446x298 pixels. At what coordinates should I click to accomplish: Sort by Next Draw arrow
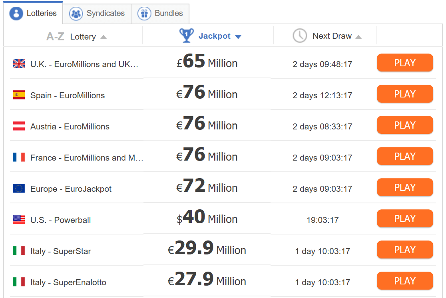pyautogui.click(x=358, y=37)
